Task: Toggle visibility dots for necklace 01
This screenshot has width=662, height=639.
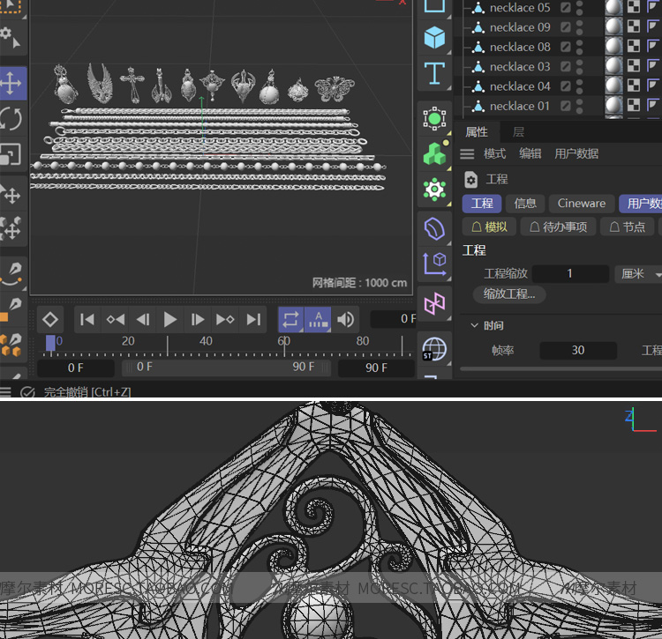Action: [x=580, y=106]
